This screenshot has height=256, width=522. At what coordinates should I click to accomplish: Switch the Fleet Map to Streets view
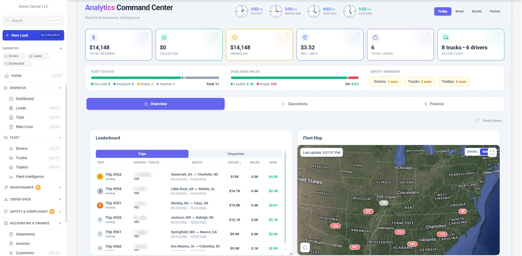click(x=472, y=152)
